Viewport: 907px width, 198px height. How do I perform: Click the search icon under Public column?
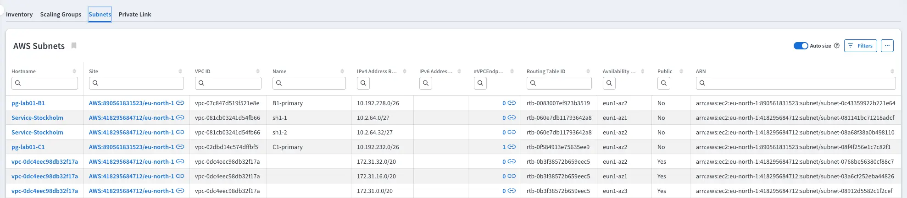pyautogui.click(x=663, y=83)
